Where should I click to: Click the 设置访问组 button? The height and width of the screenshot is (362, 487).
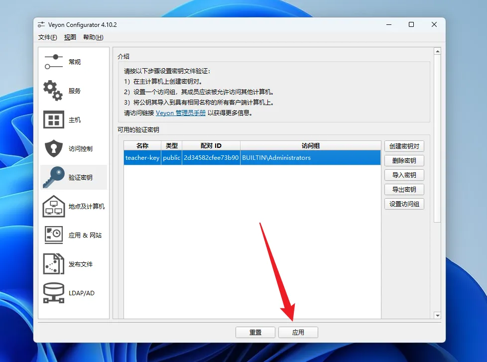404,204
